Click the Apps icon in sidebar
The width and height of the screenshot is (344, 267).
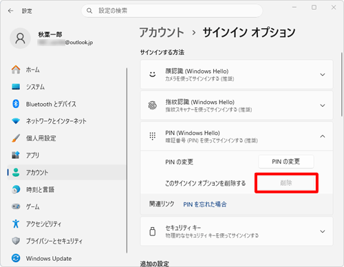(x=16, y=155)
